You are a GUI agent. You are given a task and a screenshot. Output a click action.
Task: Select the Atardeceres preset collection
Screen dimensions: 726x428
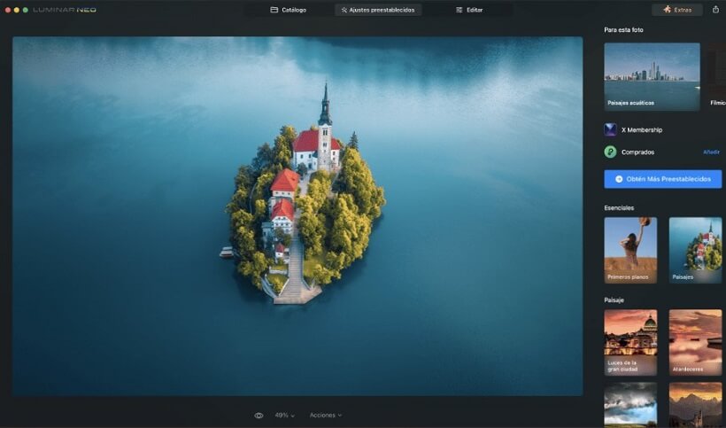(x=695, y=342)
